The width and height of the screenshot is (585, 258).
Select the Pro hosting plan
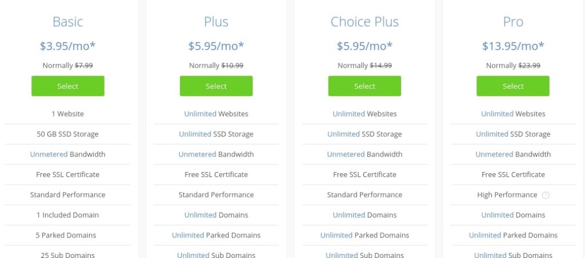[513, 86]
